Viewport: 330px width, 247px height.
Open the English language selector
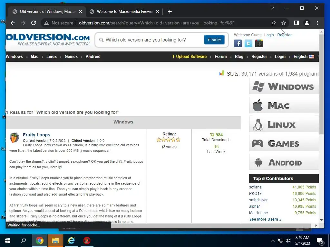pyautogui.click(x=304, y=57)
